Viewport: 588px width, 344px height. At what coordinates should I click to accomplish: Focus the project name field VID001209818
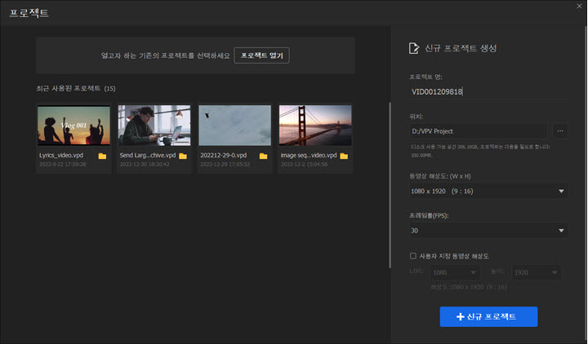click(488, 91)
